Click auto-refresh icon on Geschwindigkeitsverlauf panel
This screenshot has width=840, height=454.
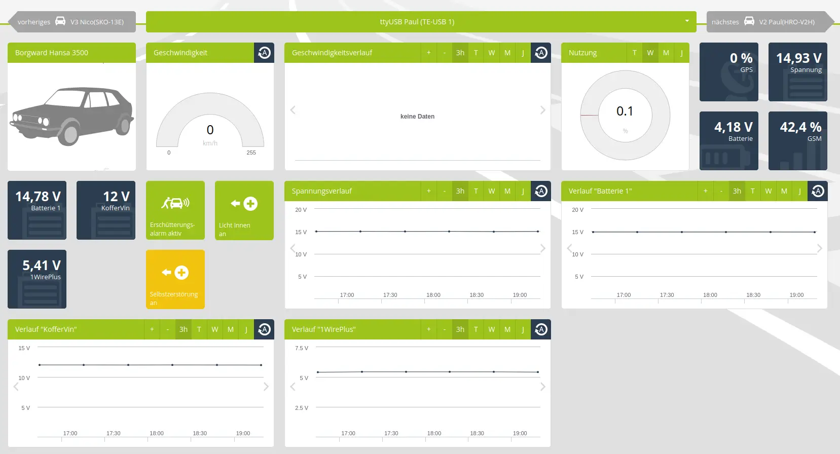[x=541, y=53]
